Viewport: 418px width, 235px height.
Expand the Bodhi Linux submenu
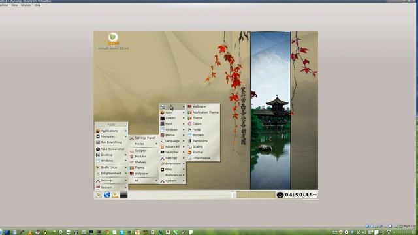tap(111, 168)
